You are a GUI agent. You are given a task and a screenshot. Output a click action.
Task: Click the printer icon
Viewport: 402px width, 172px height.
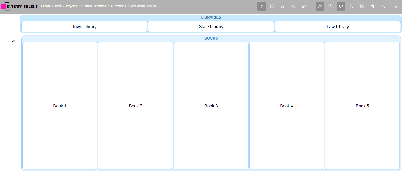372,6
